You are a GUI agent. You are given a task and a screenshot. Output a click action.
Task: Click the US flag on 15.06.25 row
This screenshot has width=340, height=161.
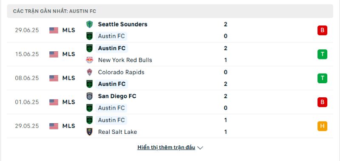[x=54, y=54]
